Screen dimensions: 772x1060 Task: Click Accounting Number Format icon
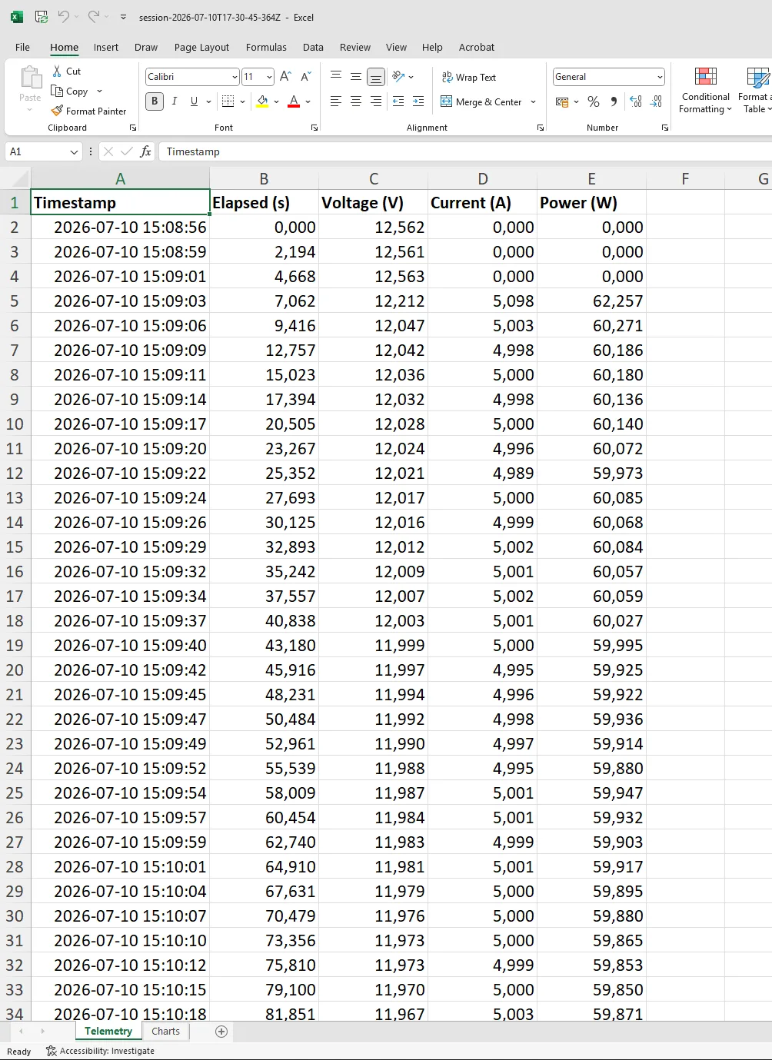[562, 101]
